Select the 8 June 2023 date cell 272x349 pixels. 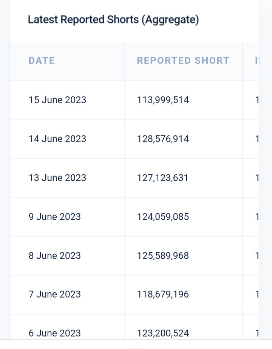[x=55, y=256]
